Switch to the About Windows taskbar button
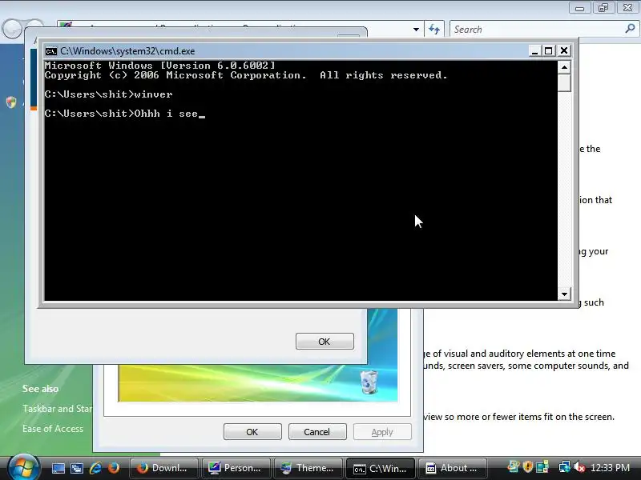 pos(453,468)
